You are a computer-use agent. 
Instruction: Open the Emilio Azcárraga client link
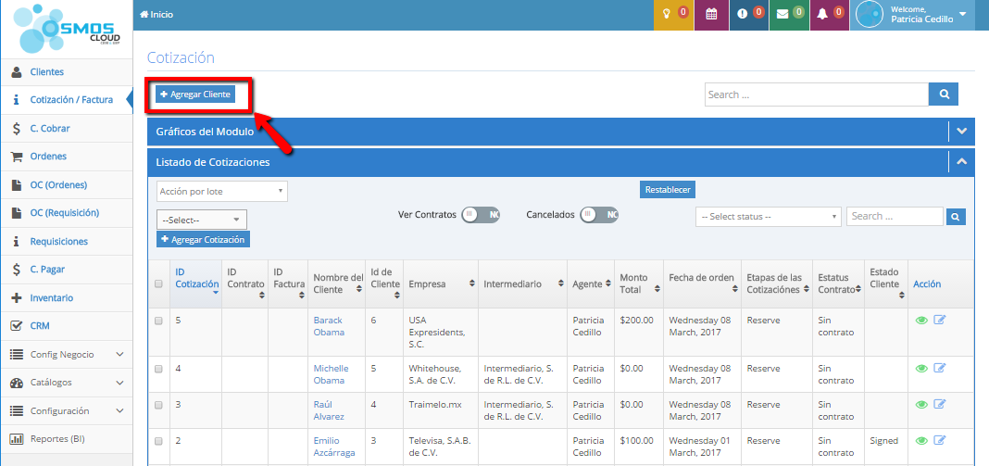(x=334, y=447)
